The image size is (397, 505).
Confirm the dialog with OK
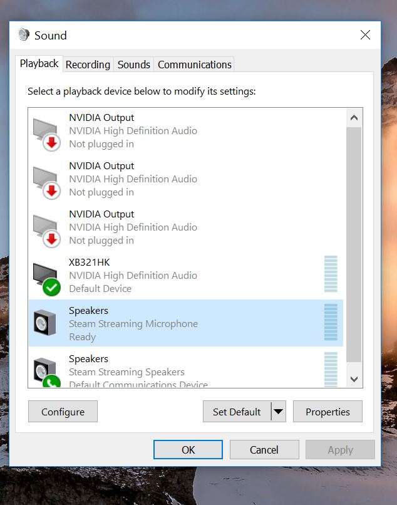click(188, 449)
